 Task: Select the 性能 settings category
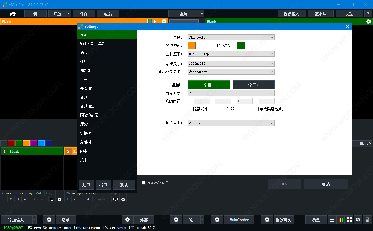coord(107,61)
